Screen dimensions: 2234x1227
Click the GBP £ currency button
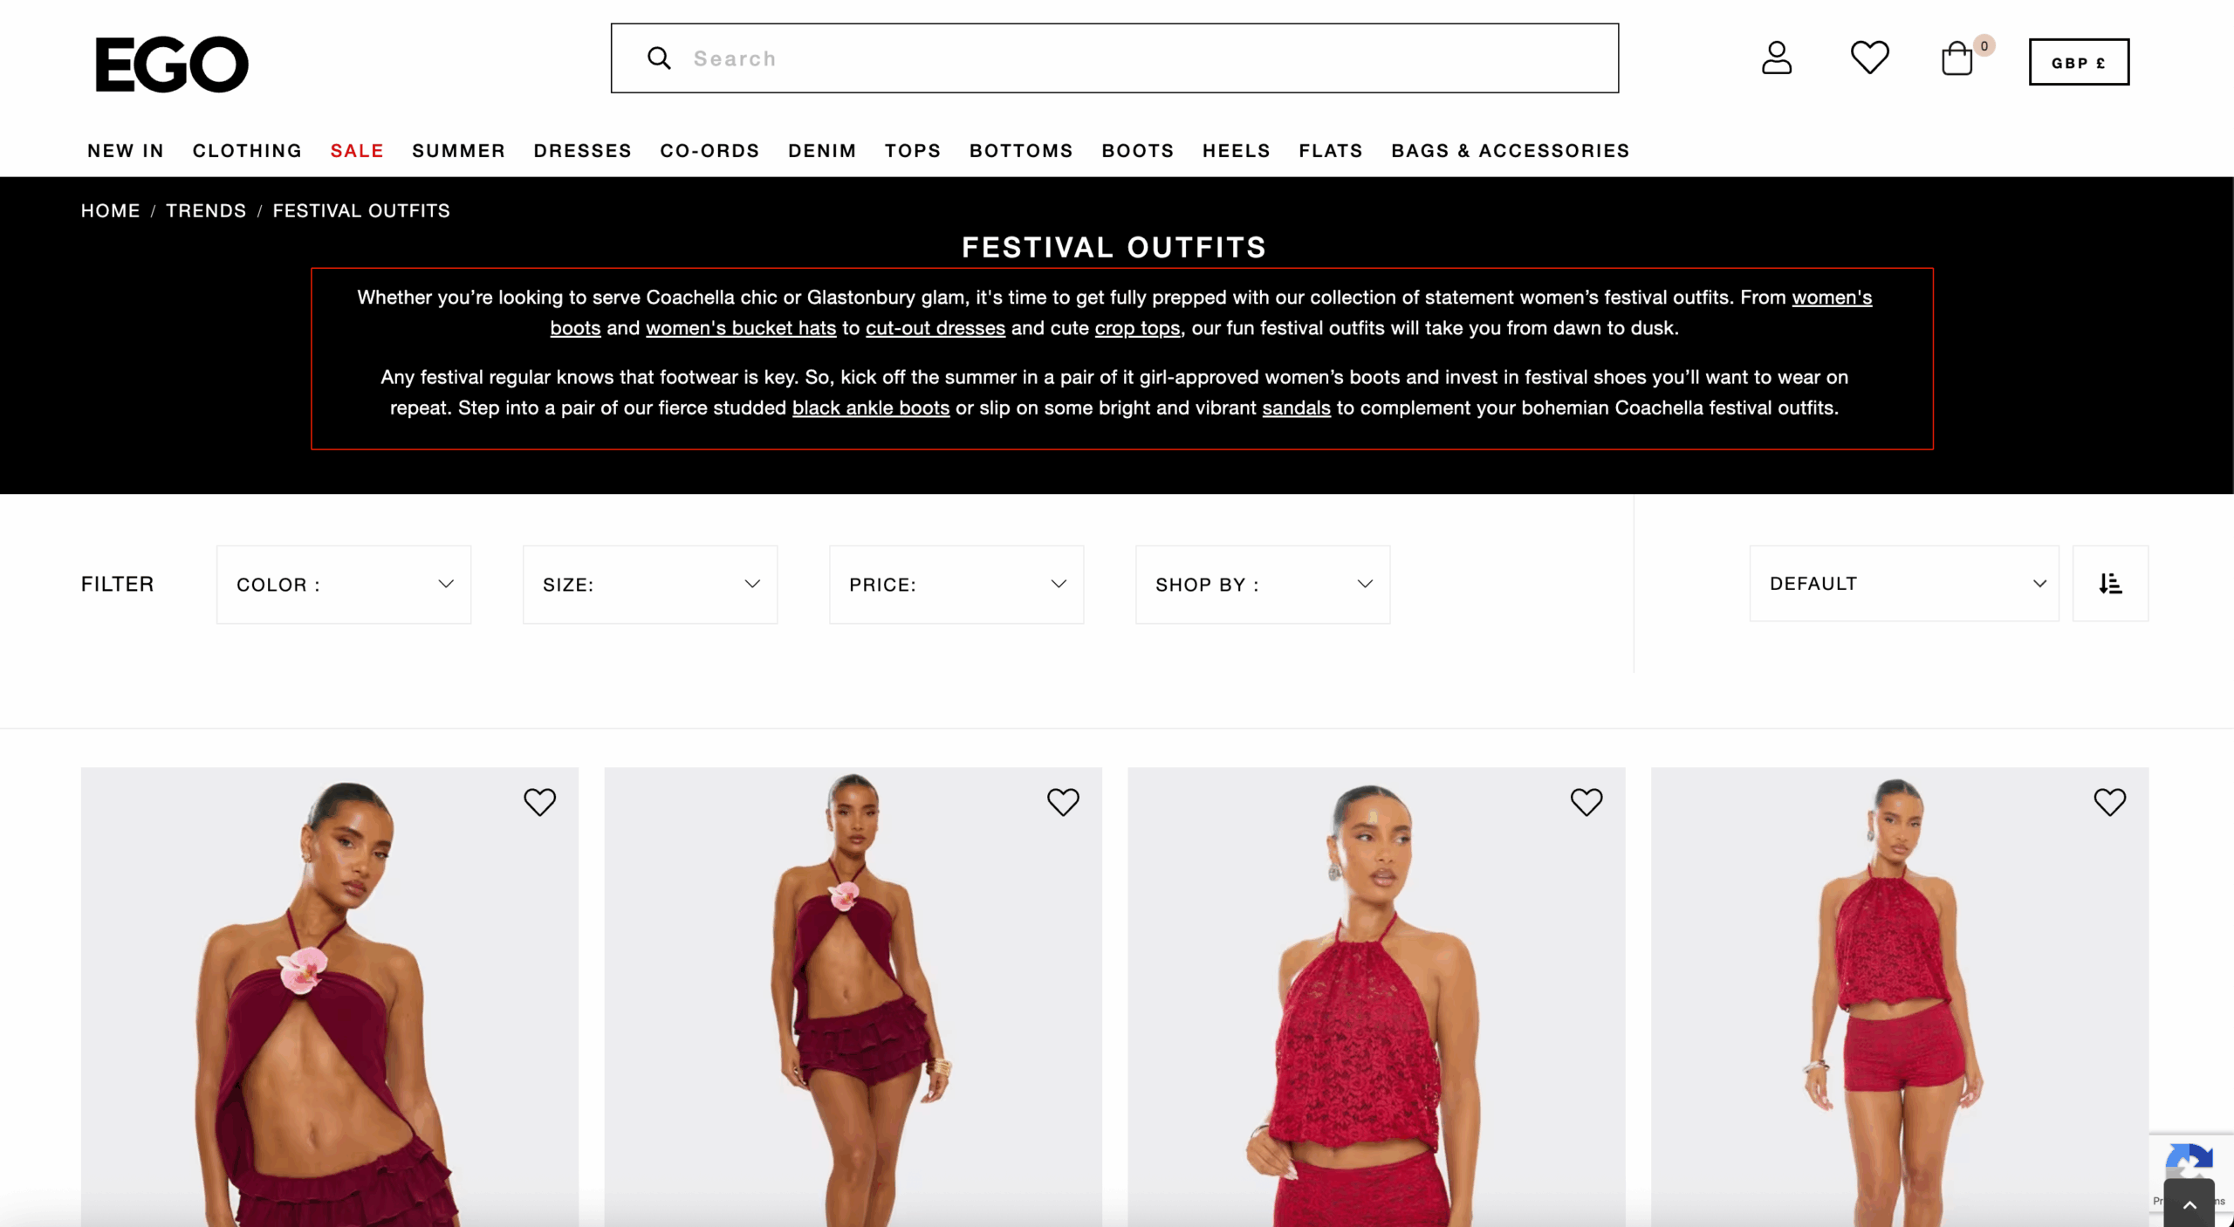click(2079, 62)
